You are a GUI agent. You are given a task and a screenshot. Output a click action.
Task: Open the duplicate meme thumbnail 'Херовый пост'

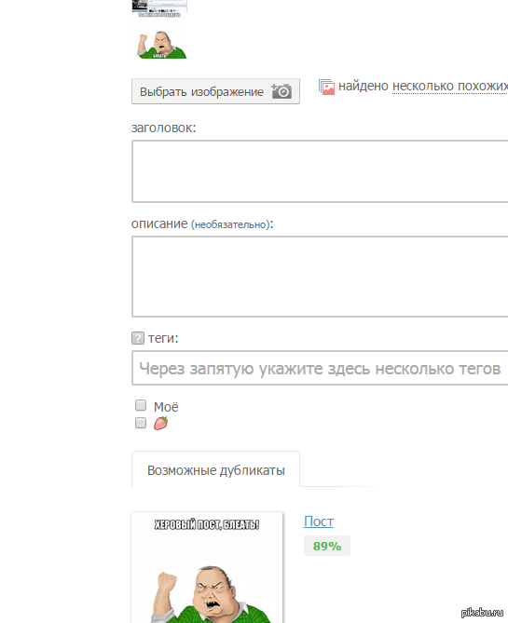(207, 567)
